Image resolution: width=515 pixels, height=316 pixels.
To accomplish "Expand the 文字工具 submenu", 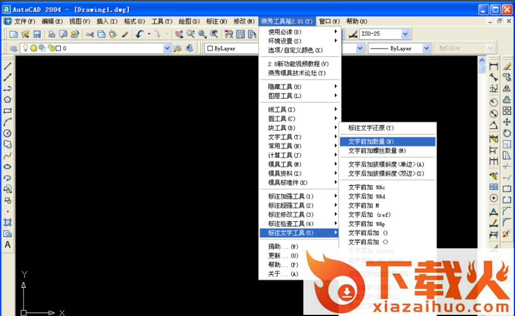I will [x=300, y=137].
